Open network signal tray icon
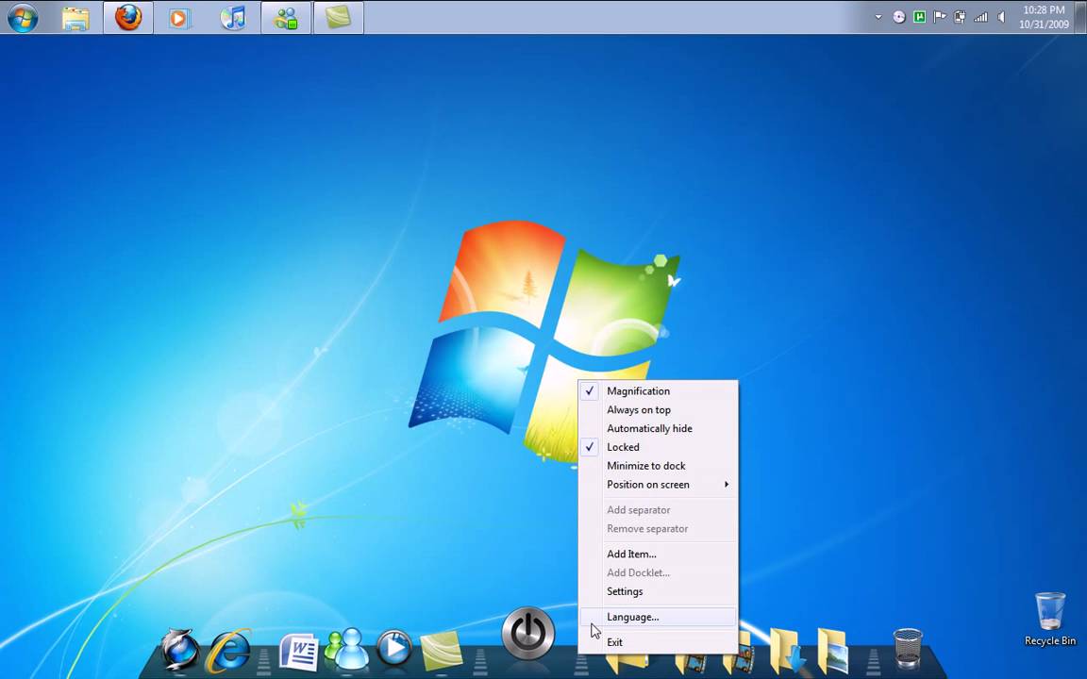Viewport: 1087px width, 679px height. tap(980, 17)
